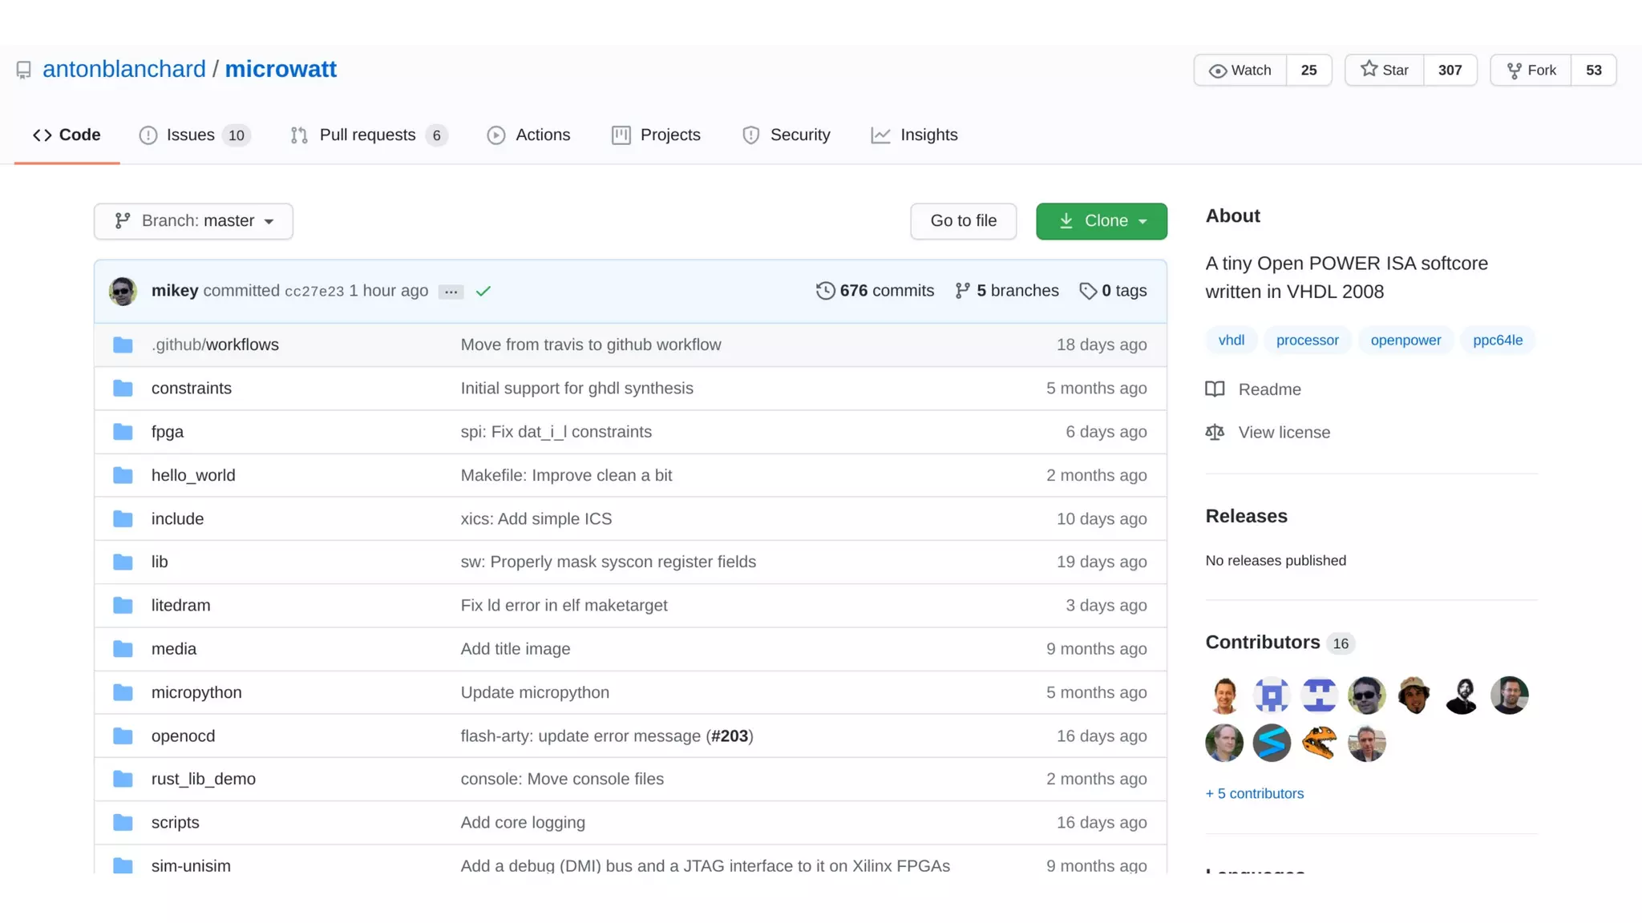
Task: Click the commit history clock icon
Action: 825,291
